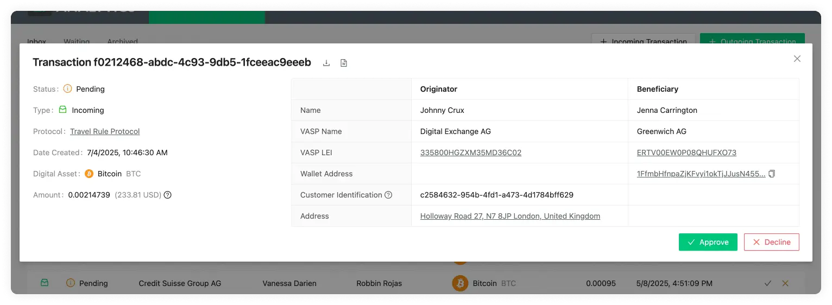Copy the beneficiary wallet address

772,174
